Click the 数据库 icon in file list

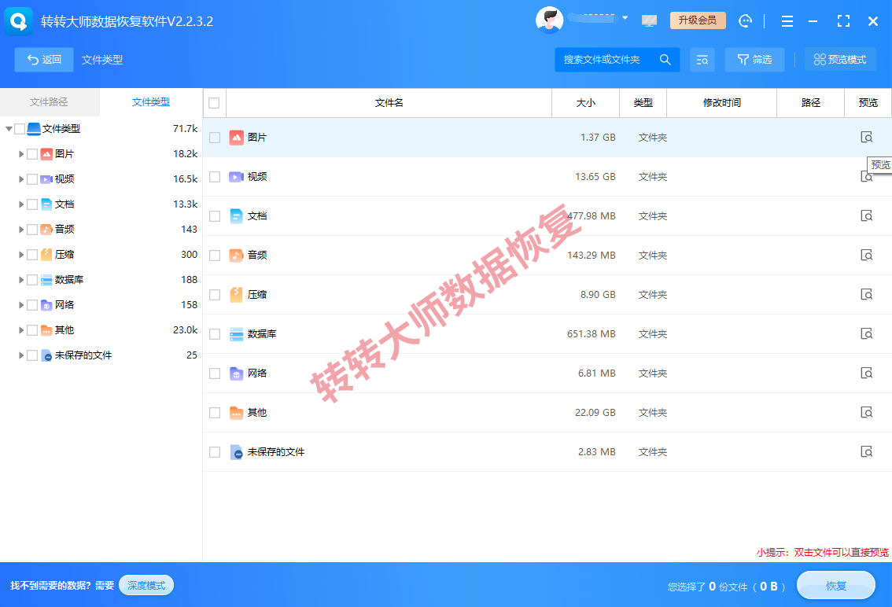[x=236, y=334]
